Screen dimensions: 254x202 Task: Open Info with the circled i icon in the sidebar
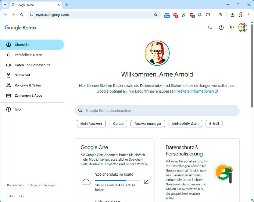point(32,109)
